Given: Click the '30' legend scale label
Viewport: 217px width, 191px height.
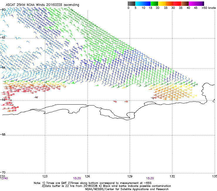Looking at the screenshot, I should [173, 8].
